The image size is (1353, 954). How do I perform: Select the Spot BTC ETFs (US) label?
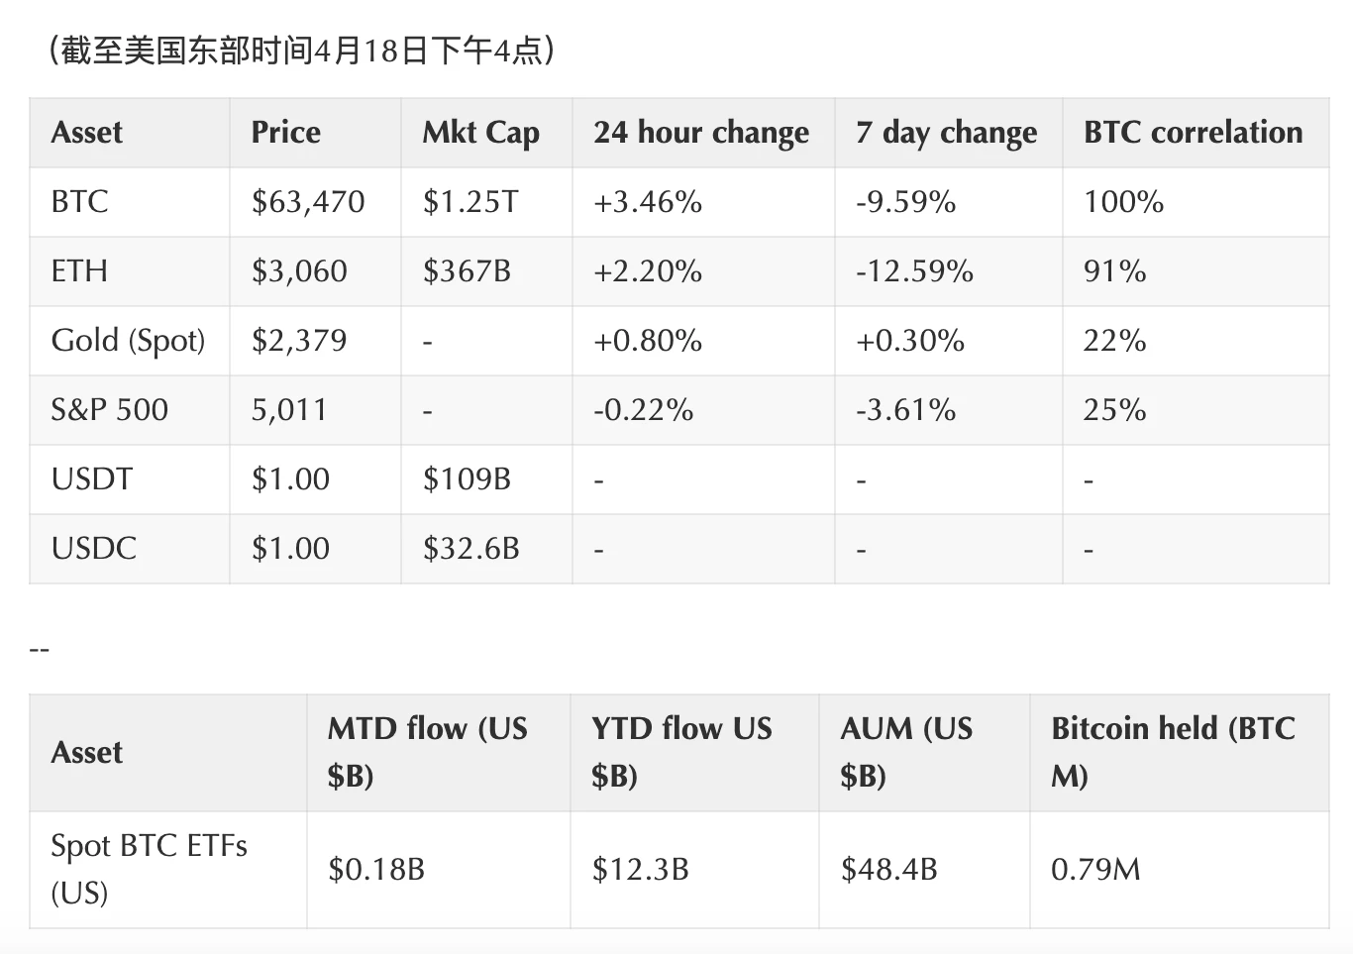pyautogui.click(x=149, y=869)
